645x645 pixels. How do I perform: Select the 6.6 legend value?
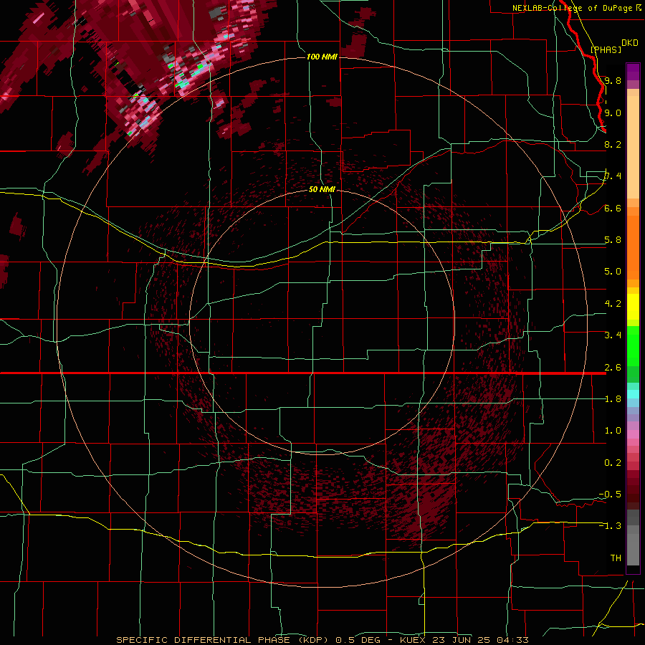pyautogui.click(x=613, y=208)
